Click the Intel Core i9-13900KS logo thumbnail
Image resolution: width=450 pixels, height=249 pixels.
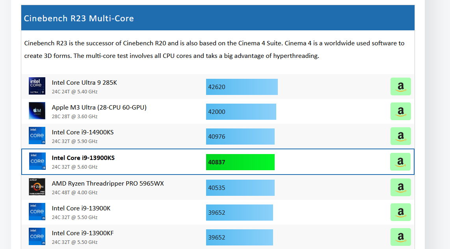pyautogui.click(x=37, y=161)
